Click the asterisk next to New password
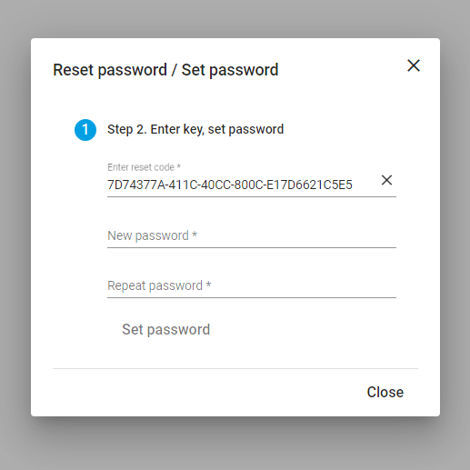Screen dimensions: 470x470 click(195, 234)
